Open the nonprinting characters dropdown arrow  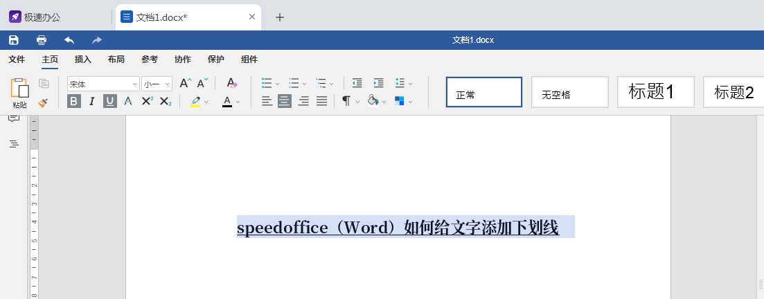357,102
